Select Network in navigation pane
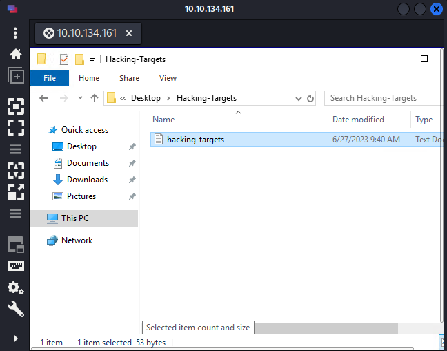The image size is (447, 351). (x=77, y=240)
